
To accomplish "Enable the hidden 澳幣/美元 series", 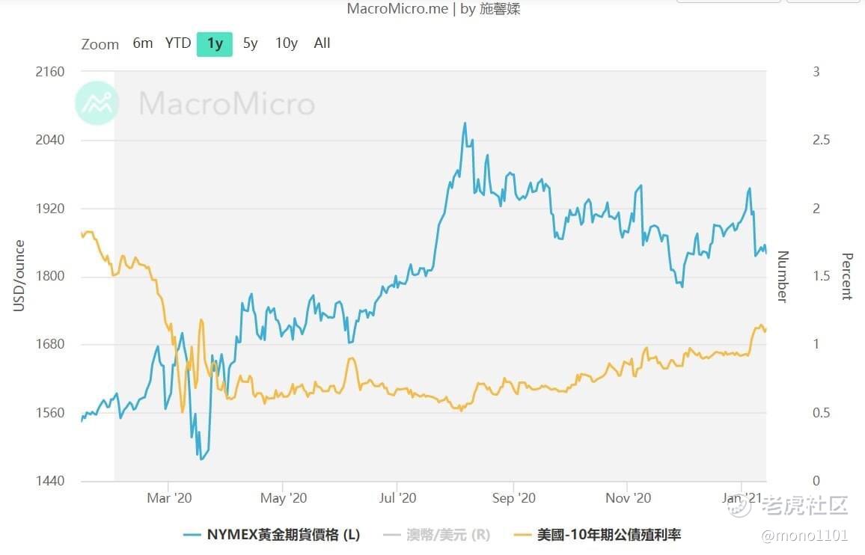I will 447,535.
